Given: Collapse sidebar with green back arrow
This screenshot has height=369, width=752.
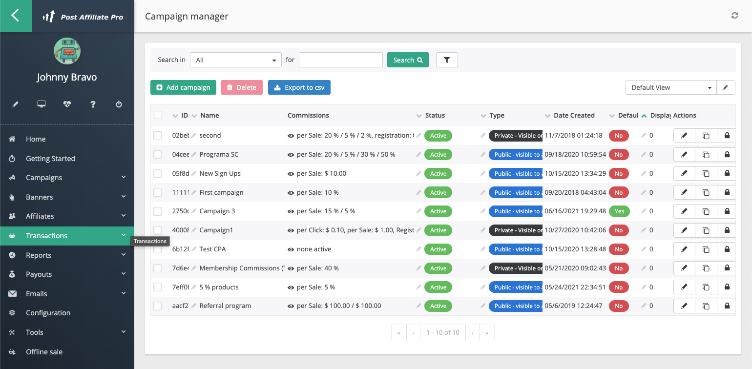Looking at the screenshot, I should [16, 15].
